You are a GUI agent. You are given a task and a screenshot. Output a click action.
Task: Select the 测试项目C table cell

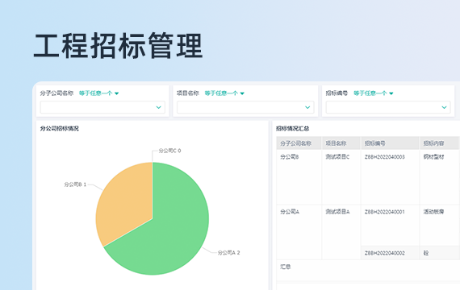coord(341,177)
